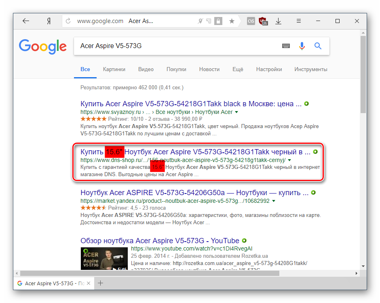Click the reload page icon

point(68,21)
